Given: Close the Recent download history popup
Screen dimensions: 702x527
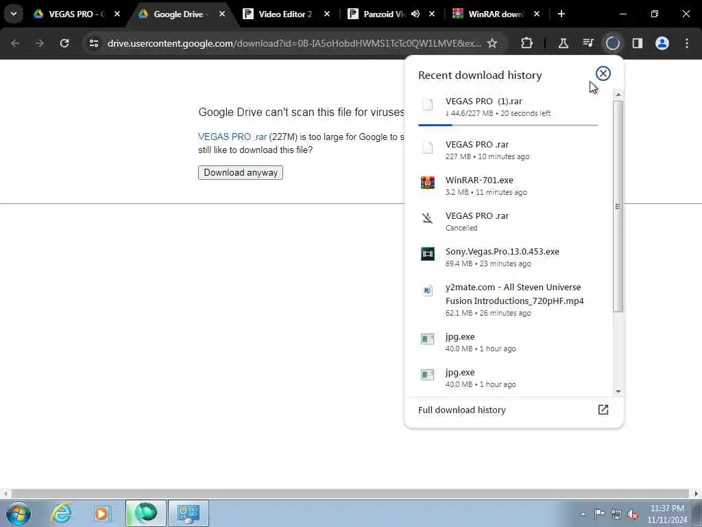Looking at the screenshot, I should (x=603, y=73).
